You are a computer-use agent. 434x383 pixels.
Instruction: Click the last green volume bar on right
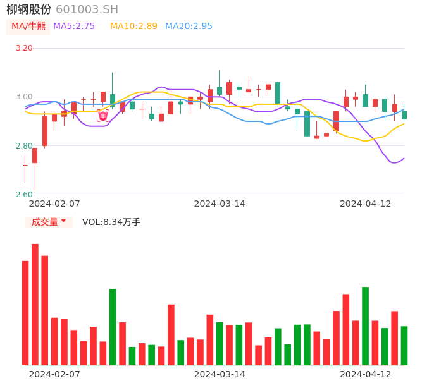[404, 346]
